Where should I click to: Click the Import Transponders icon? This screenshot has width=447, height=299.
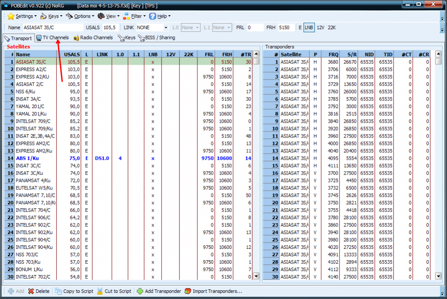point(188,291)
